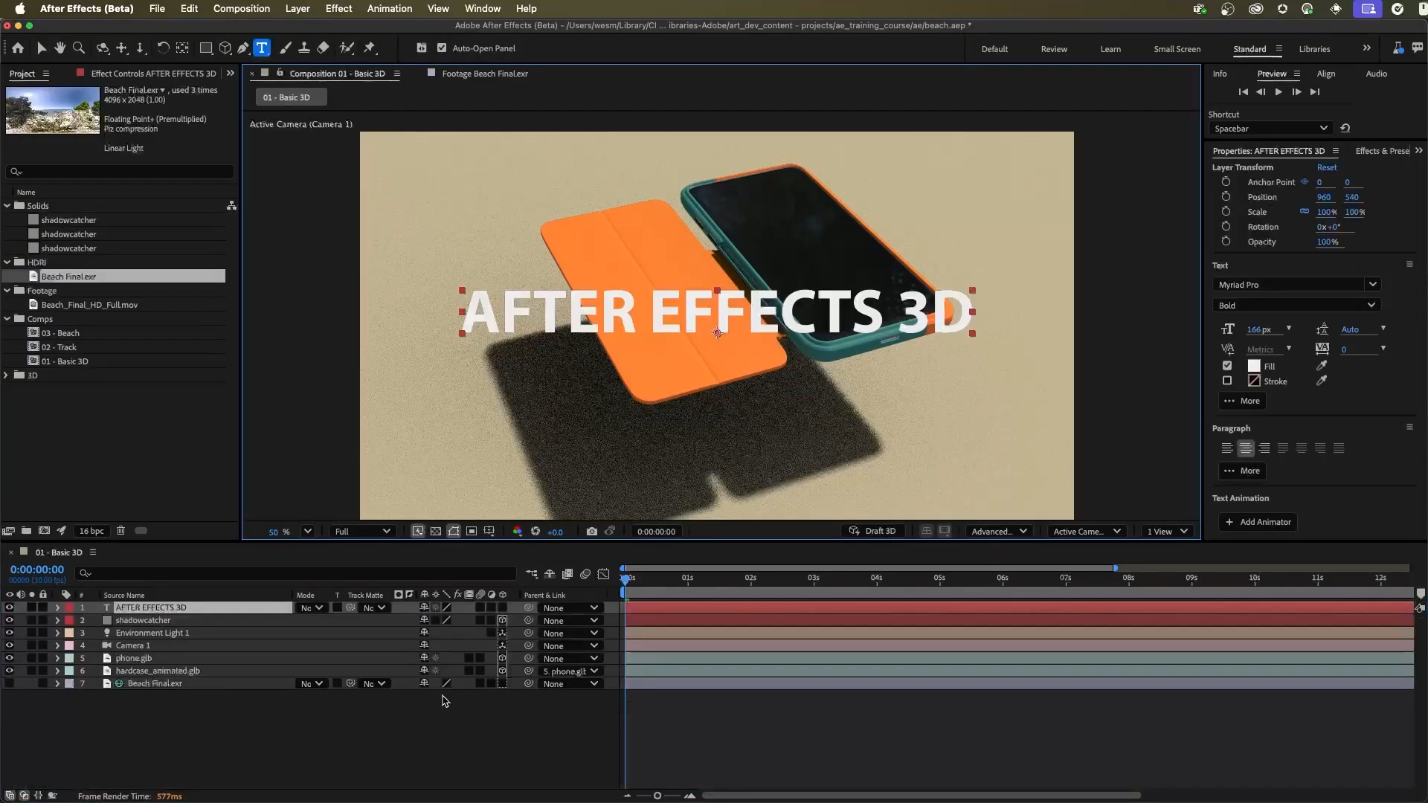Select the Rectangle shape tool

206,48
